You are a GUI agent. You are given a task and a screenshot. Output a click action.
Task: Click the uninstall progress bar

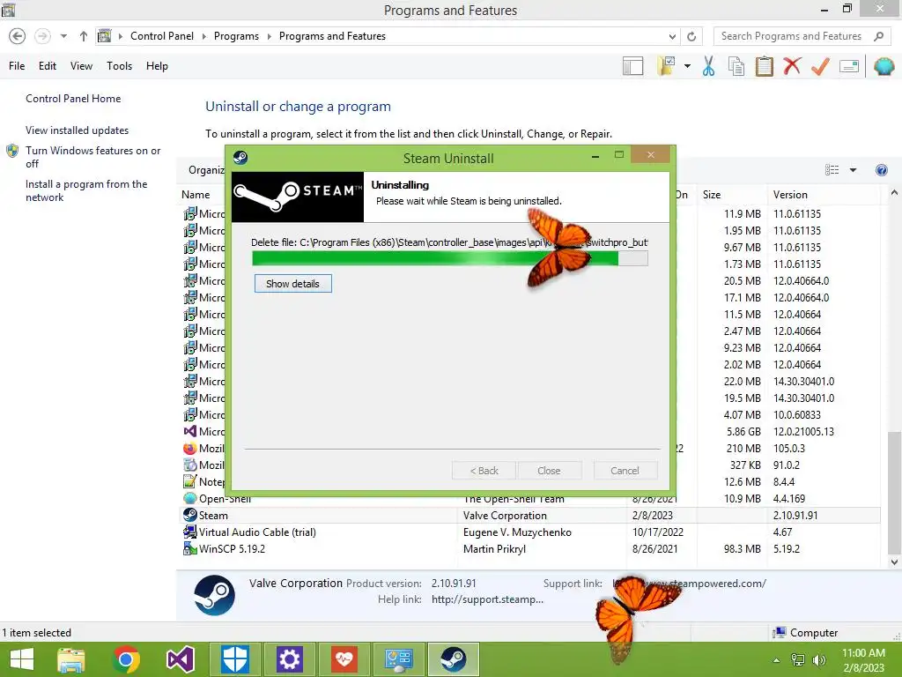[450, 258]
